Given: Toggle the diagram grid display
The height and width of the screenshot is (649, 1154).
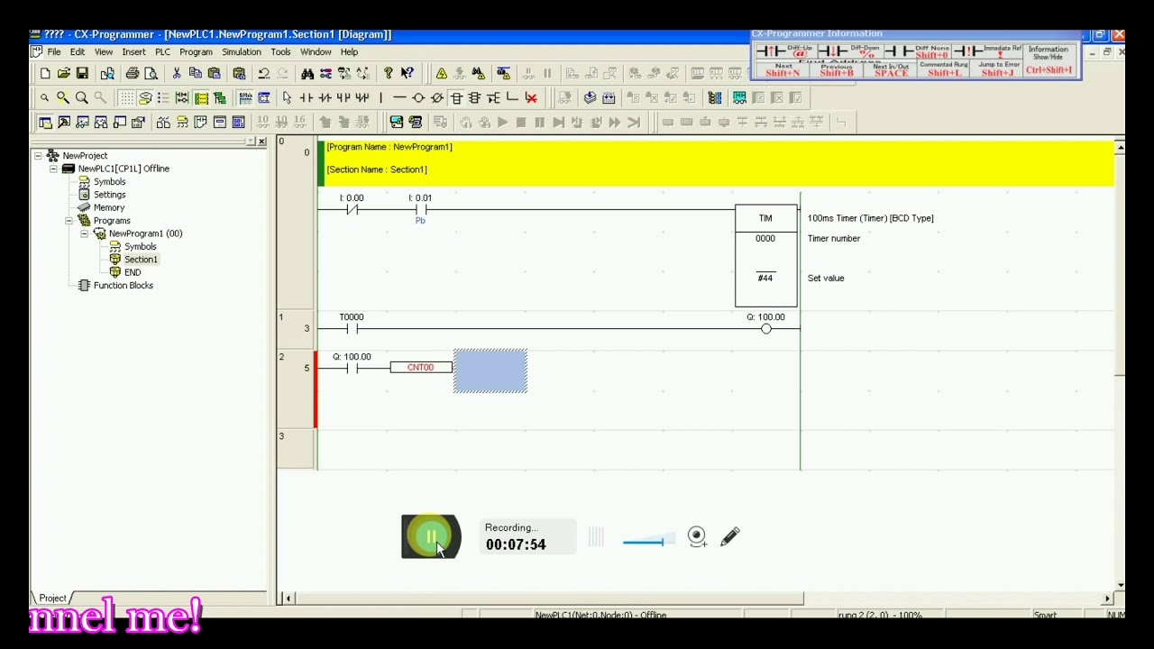Looking at the screenshot, I should [126, 97].
